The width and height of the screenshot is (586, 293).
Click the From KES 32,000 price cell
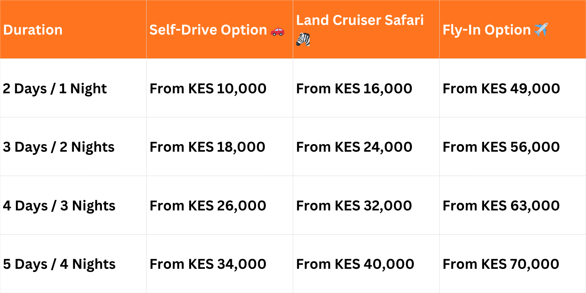click(x=354, y=206)
